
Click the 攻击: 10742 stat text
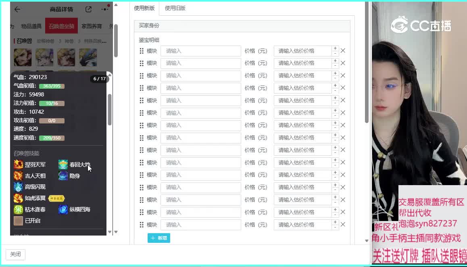(x=29, y=112)
